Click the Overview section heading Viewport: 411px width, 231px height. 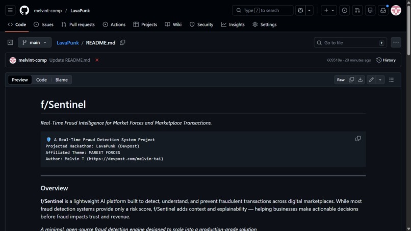point(54,188)
